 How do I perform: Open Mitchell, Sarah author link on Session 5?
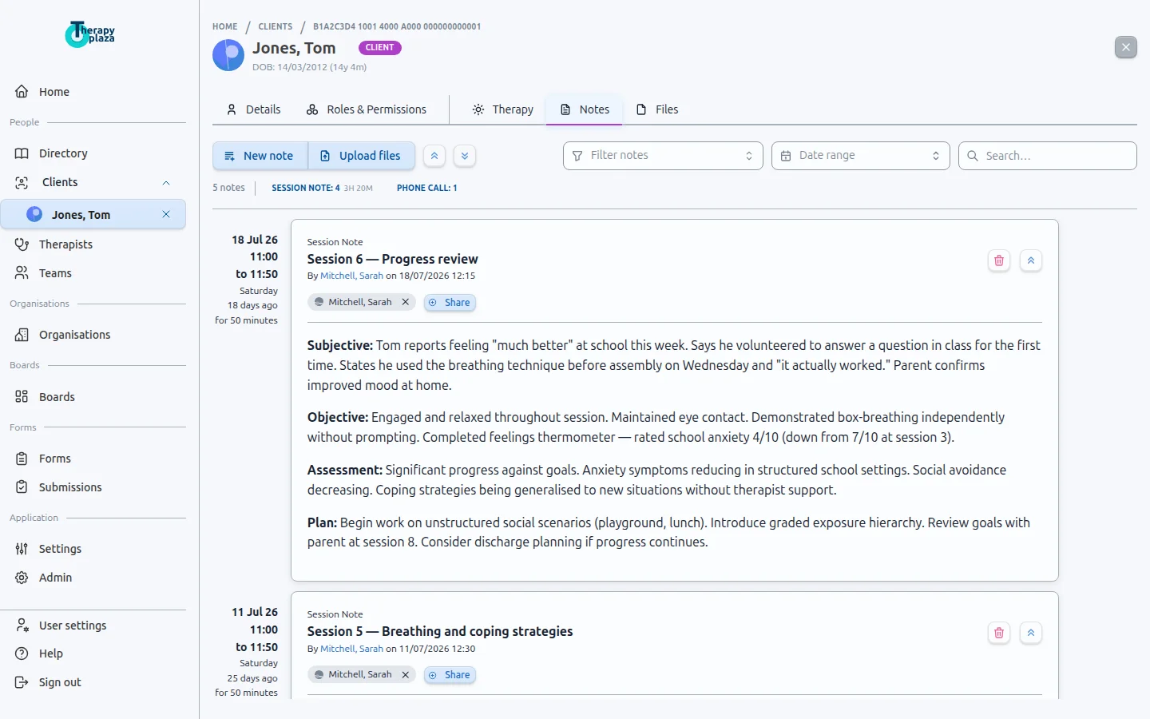point(351,649)
